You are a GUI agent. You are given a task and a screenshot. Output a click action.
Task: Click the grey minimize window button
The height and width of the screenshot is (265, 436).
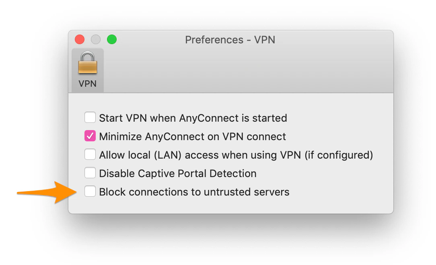pyautogui.click(x=96, y=39)
